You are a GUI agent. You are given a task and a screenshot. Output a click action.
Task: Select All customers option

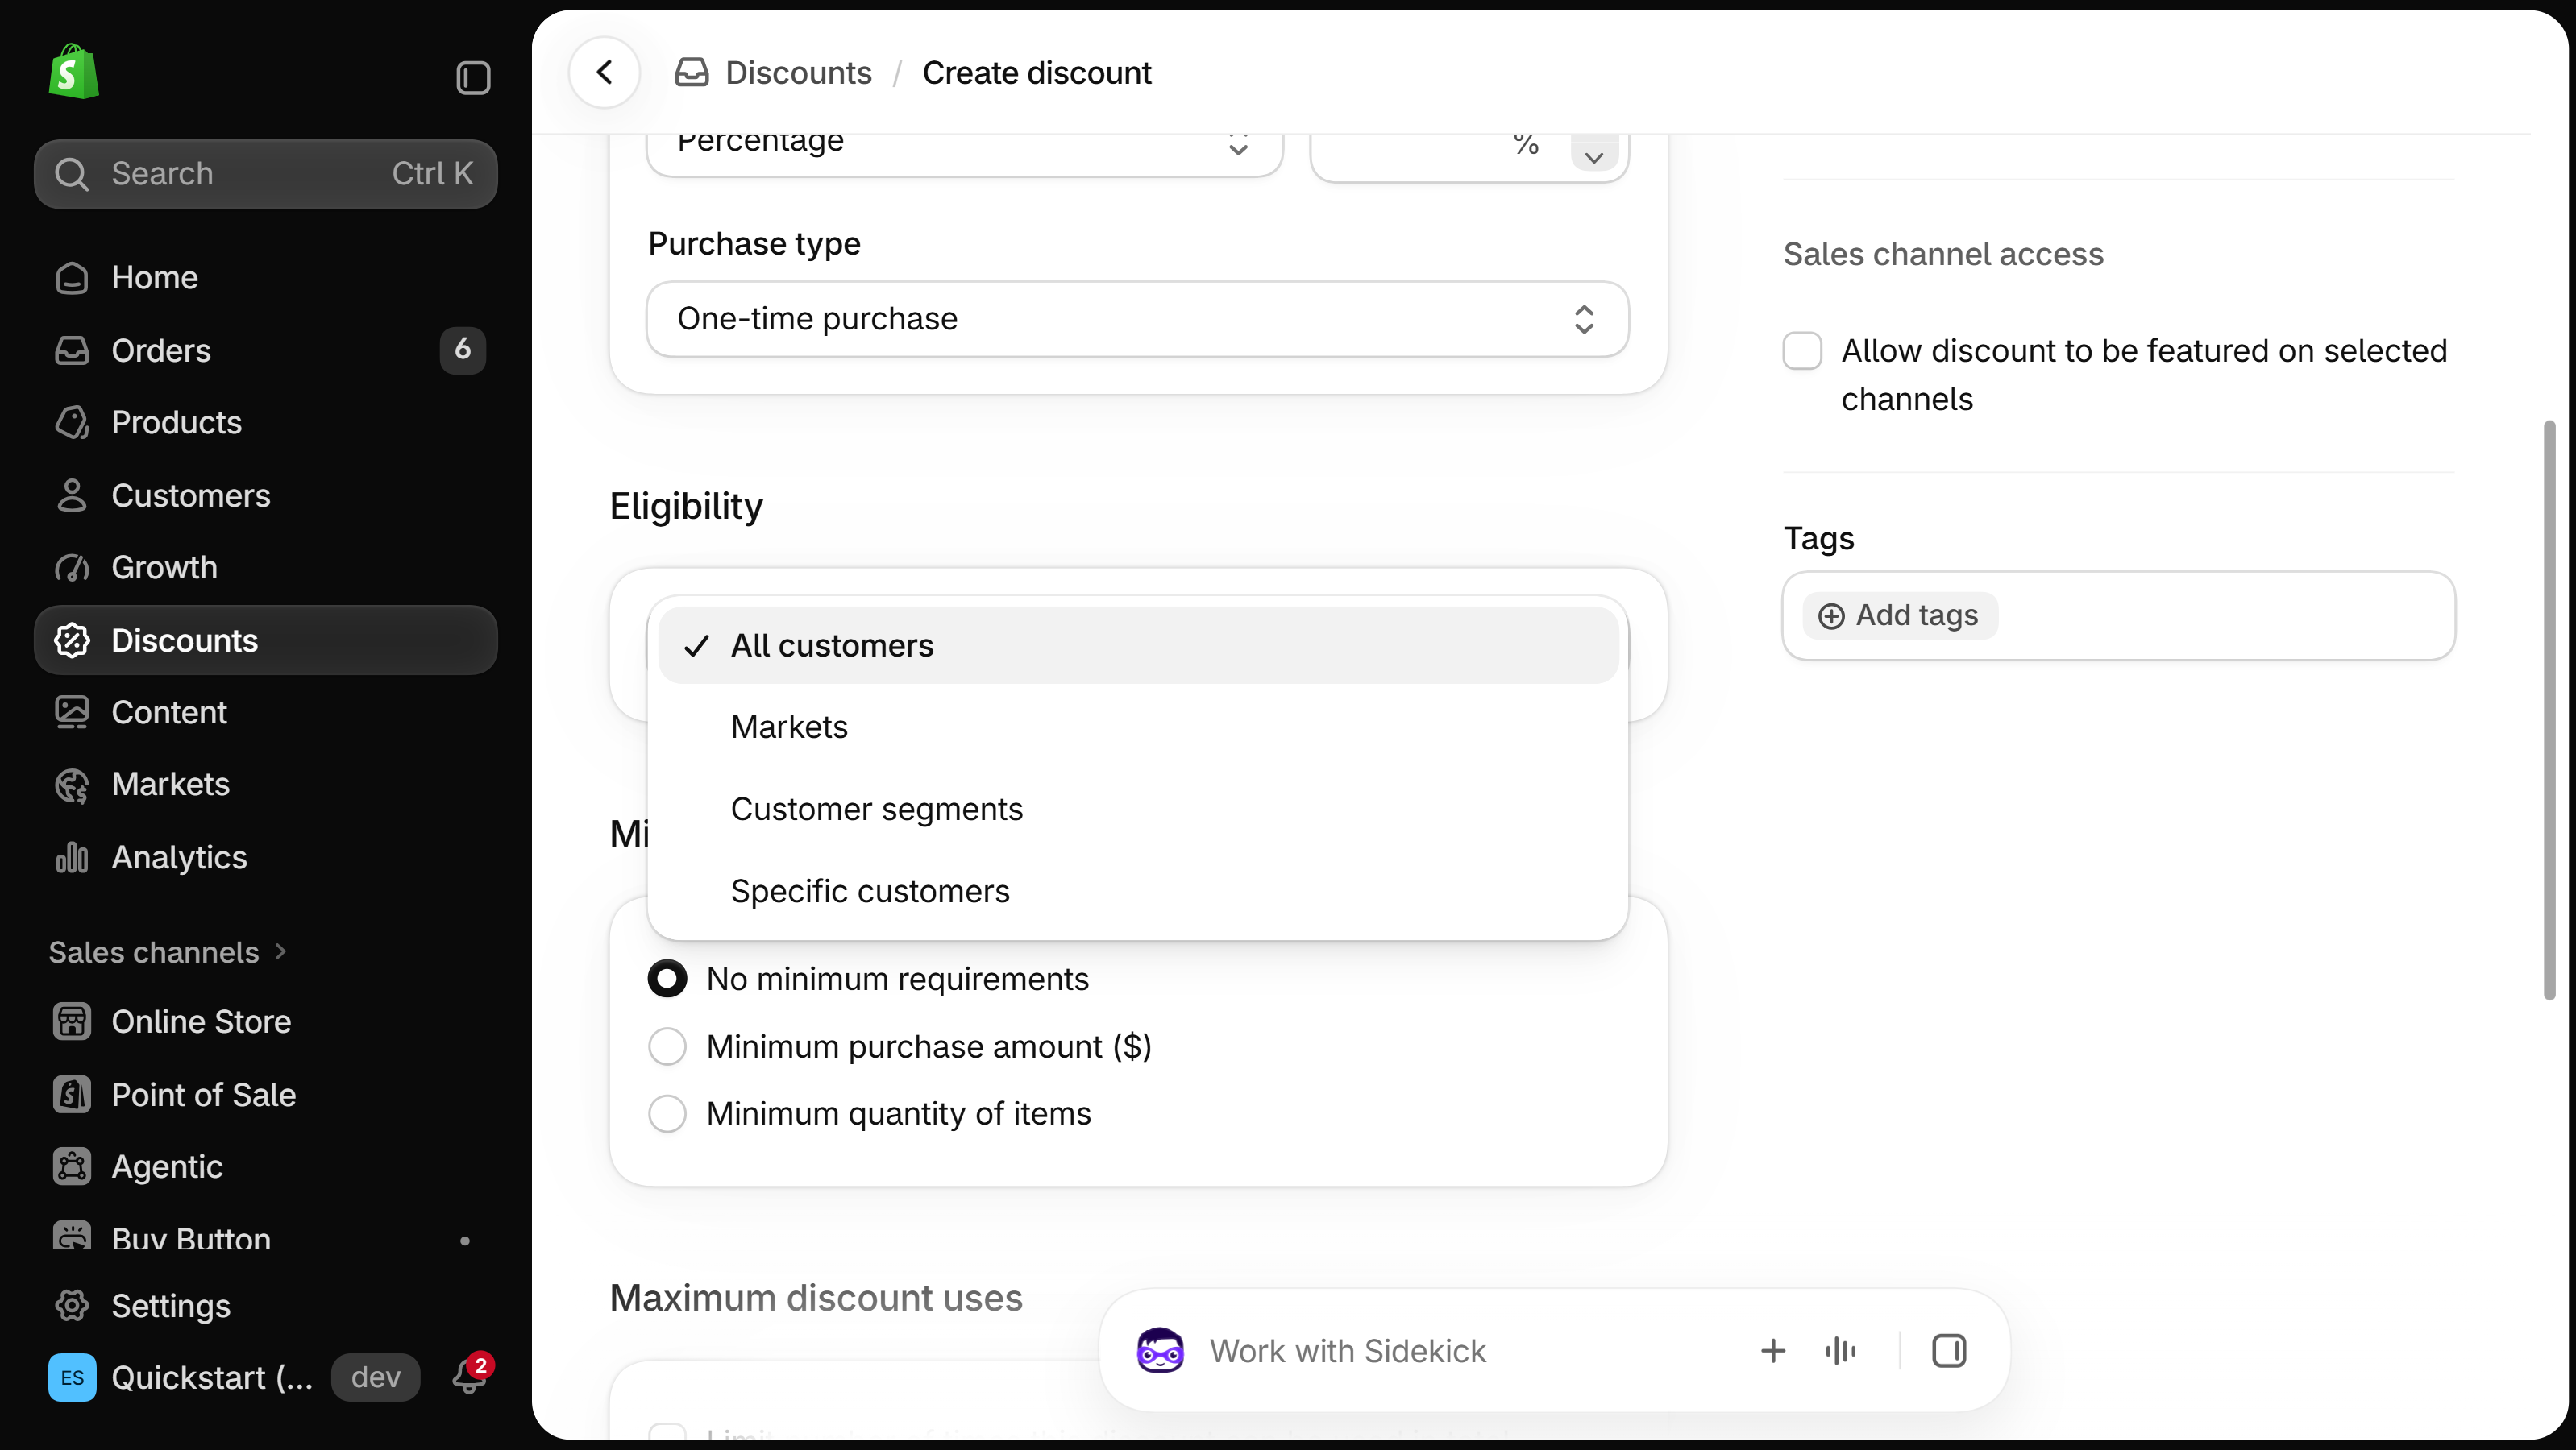tap(1138, 645)
